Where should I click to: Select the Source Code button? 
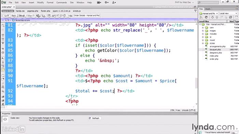click(x=8, y=11)
